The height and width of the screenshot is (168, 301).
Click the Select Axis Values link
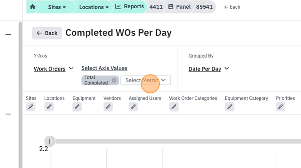(x=104, y=68)
